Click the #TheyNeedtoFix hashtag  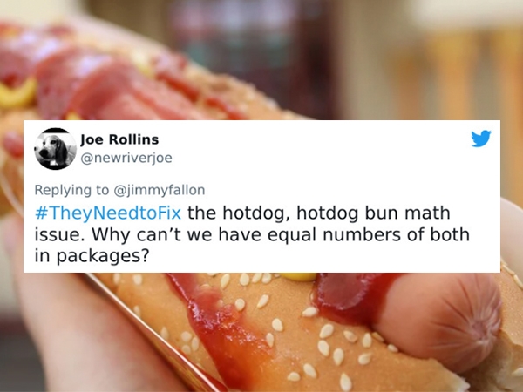tap(108, 213)
